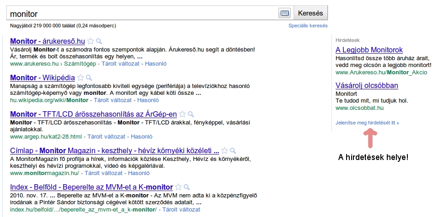The image size is (438, 217).
Task: Click the Keresés search button
Action: click(x=310, y=13)
